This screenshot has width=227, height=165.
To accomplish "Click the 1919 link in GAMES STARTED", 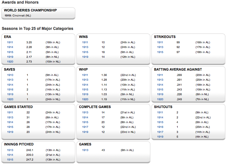I will [10, 132].
